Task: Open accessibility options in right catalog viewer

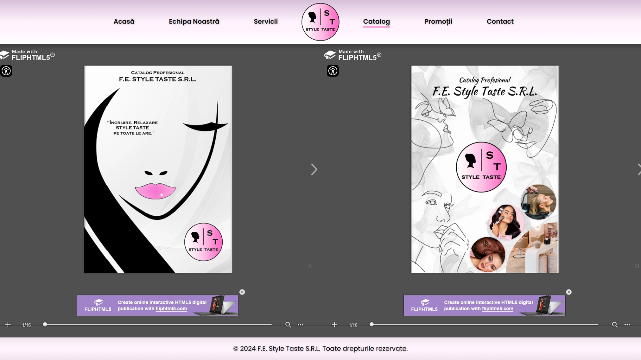Action: click(333, 71)
